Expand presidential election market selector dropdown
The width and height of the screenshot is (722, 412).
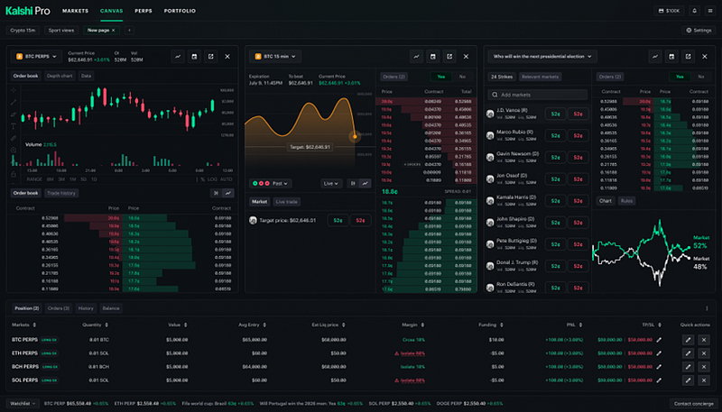pyautogui.click(x=542, y=57)
